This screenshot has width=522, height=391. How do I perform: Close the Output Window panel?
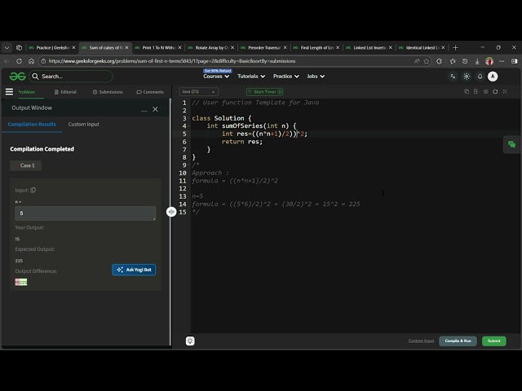click(155, 109)
